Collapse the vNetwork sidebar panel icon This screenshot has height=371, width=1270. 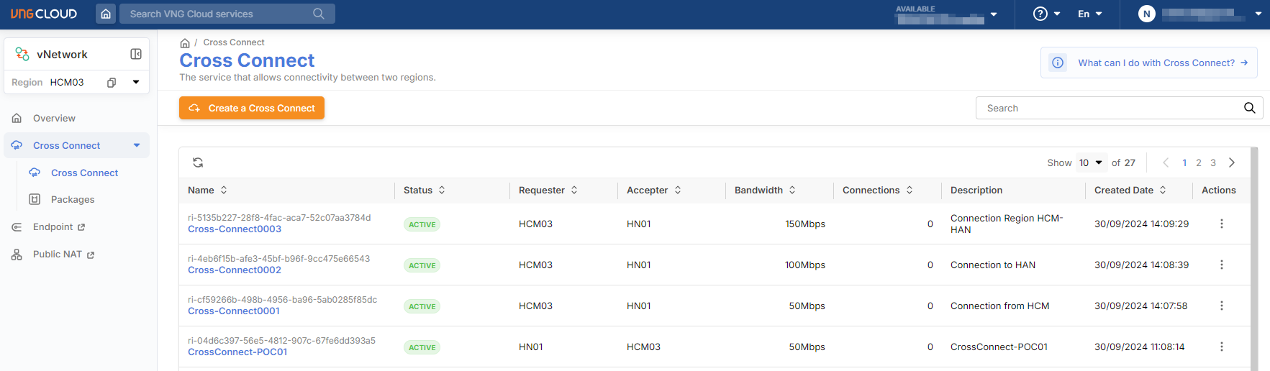click(136, 54)
